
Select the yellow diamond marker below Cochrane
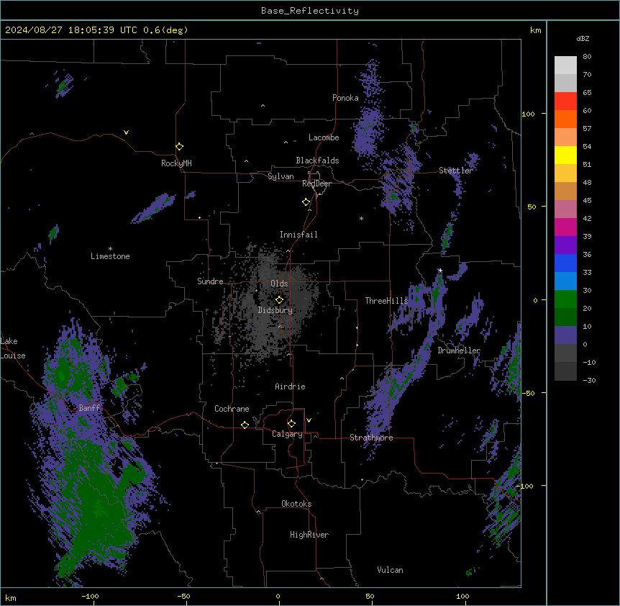[245, 425]
